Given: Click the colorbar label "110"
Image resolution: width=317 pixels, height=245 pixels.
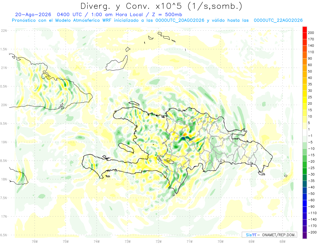Looking at the screenshot, I should (x=311, y=52).
